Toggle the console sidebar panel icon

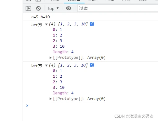[28, 8]
